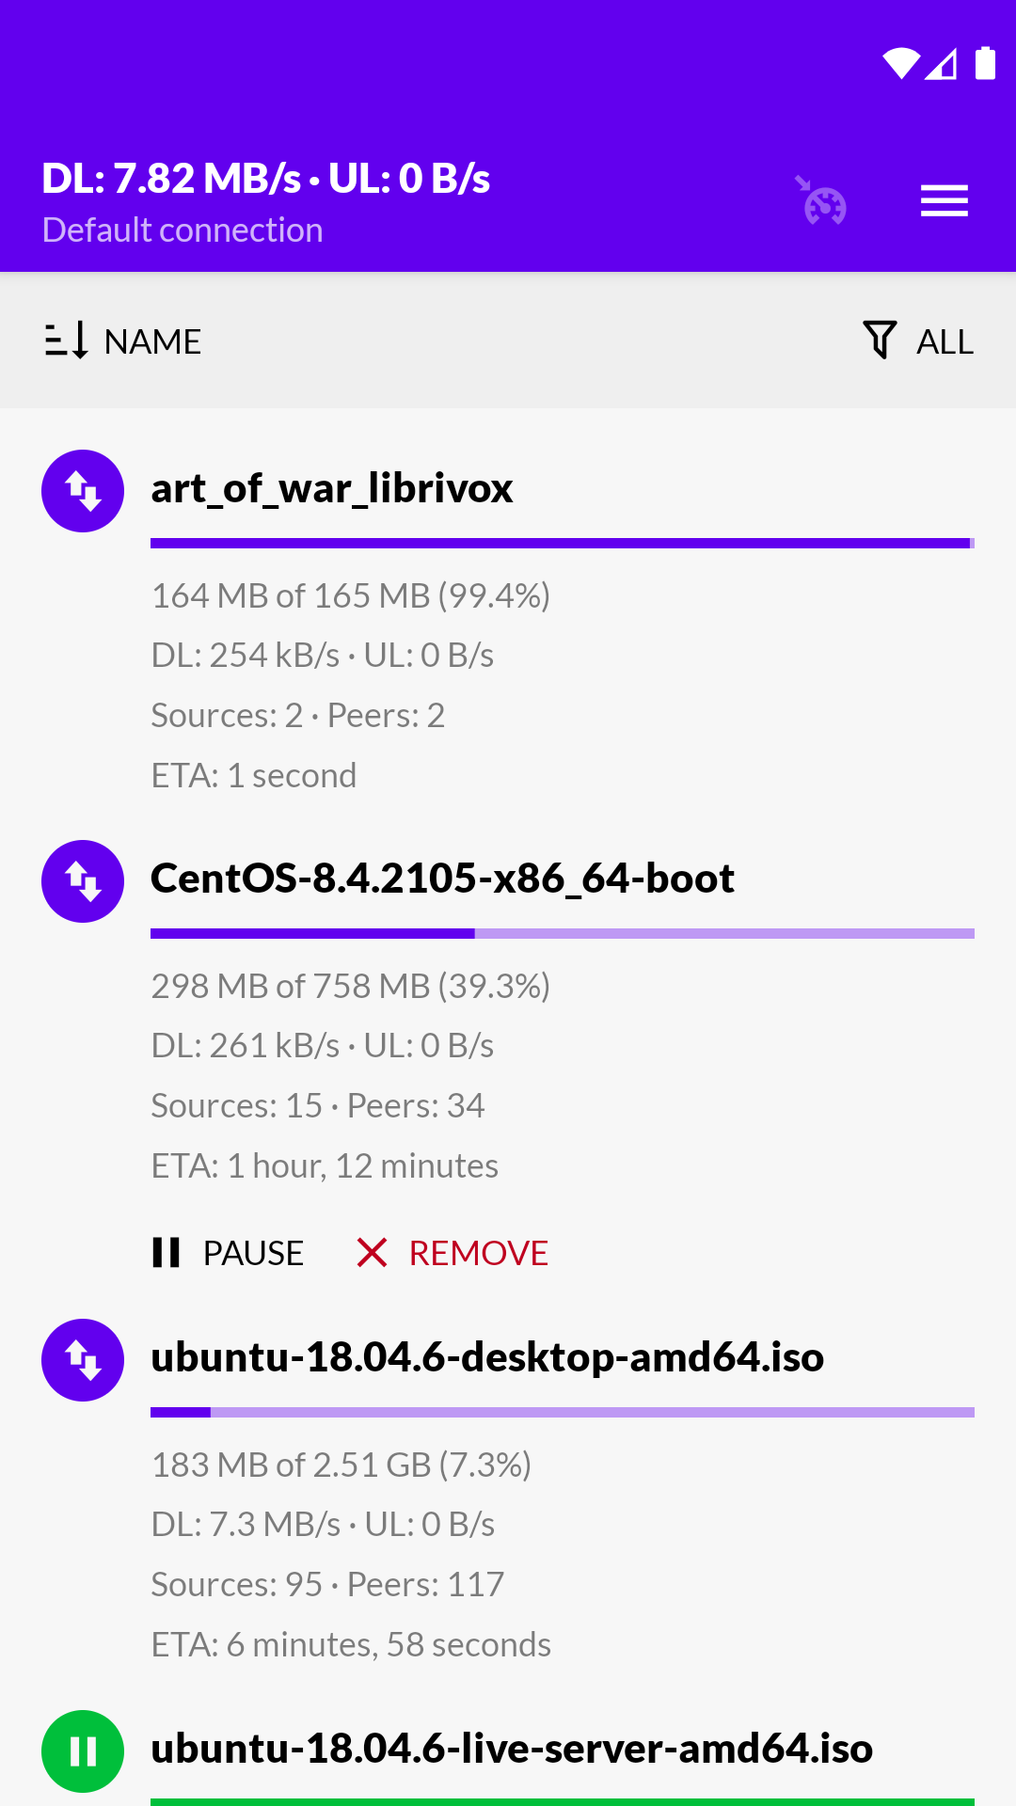Pause the CentOS-8.4.2105 torrent
Viewport: 1016px width, 1806px height.
[x=229, y=1253]
